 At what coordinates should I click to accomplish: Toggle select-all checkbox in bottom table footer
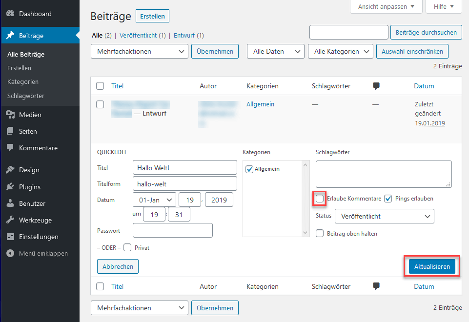100,286
